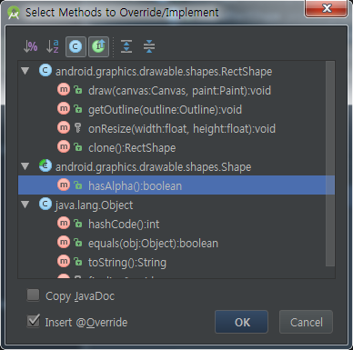The image size is (353, 350).
Task: Click public lock icon beside hasAlpha
Action: [78, 185]
